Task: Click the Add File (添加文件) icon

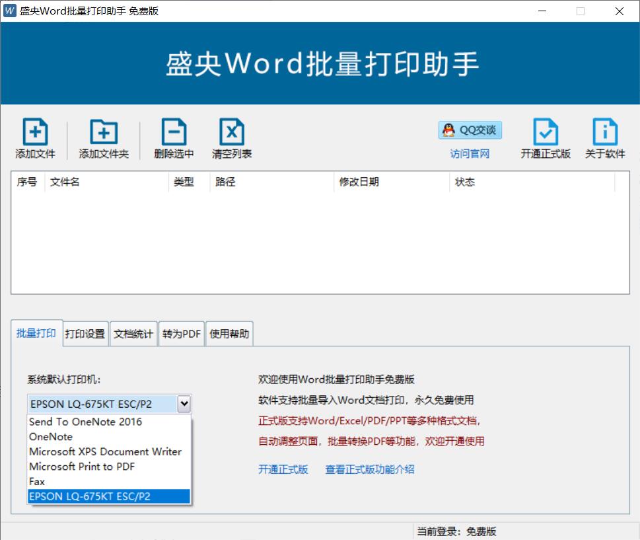Action: click(35, 132)
